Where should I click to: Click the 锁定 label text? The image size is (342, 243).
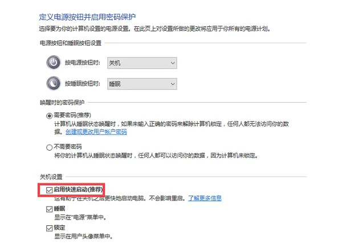59,228
